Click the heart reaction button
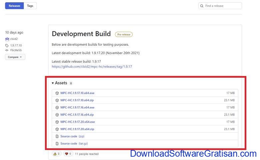Viewport: 260px width, 160px height. coord(68,154)
